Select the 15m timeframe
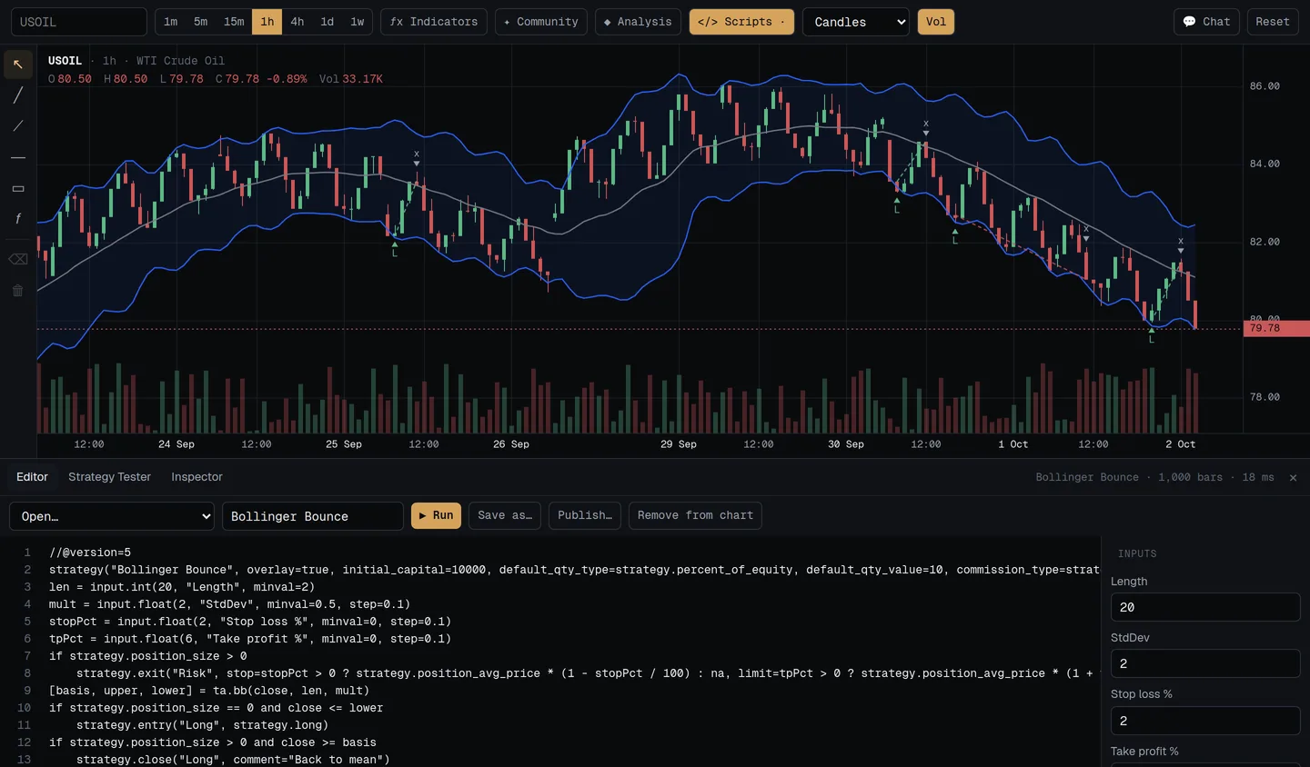 (x=234, y=22)
